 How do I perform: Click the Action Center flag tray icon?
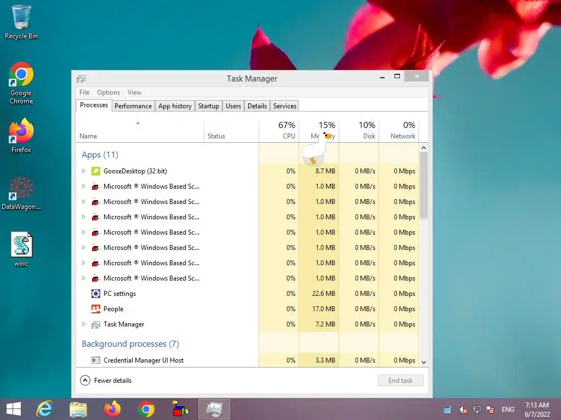click(x=489, y=409)
